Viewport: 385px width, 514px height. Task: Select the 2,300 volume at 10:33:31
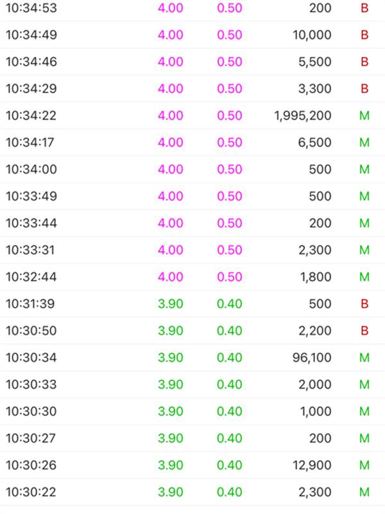click(x=315, y=250)
